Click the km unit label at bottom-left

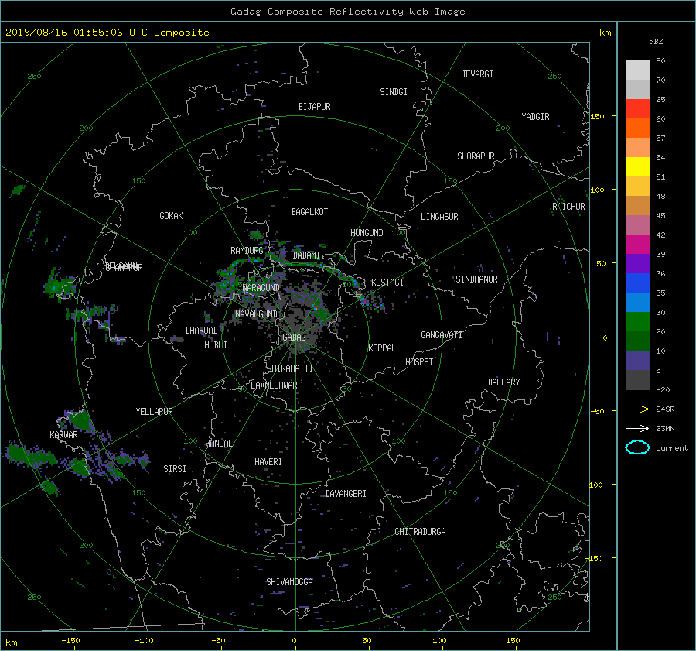(x=11, y=642)
